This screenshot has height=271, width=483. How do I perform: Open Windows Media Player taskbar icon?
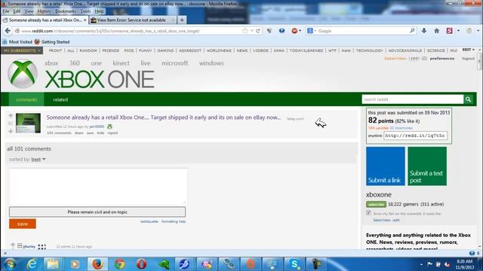(75, 264)
